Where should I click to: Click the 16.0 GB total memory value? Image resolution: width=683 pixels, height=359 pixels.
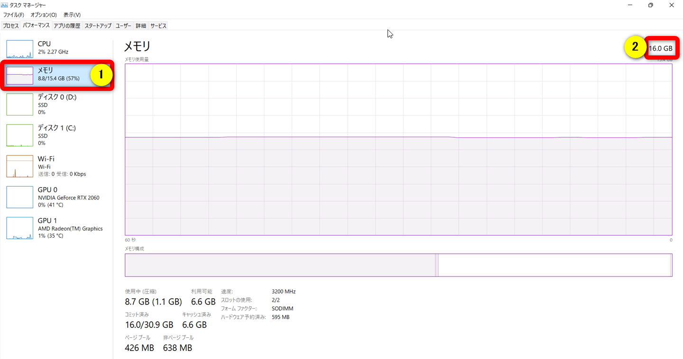661,48
